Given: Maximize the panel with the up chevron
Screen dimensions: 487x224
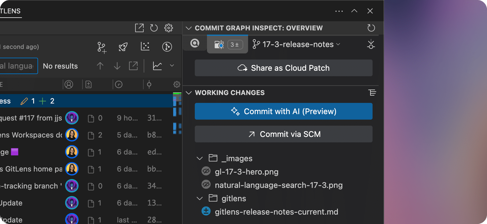Looking at the screenshot, I should (x=354, y=11).
